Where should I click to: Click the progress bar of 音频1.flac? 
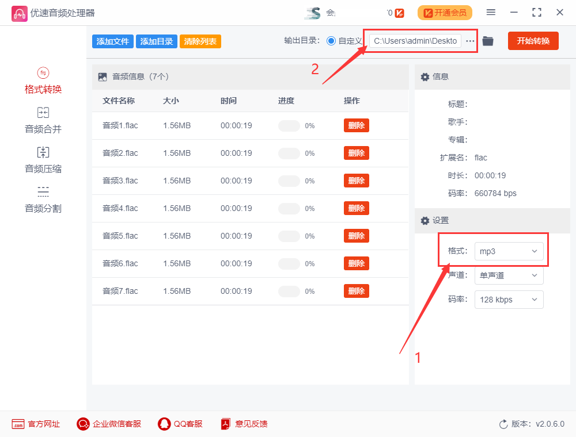pyautogui.click(x=289, y=125)
